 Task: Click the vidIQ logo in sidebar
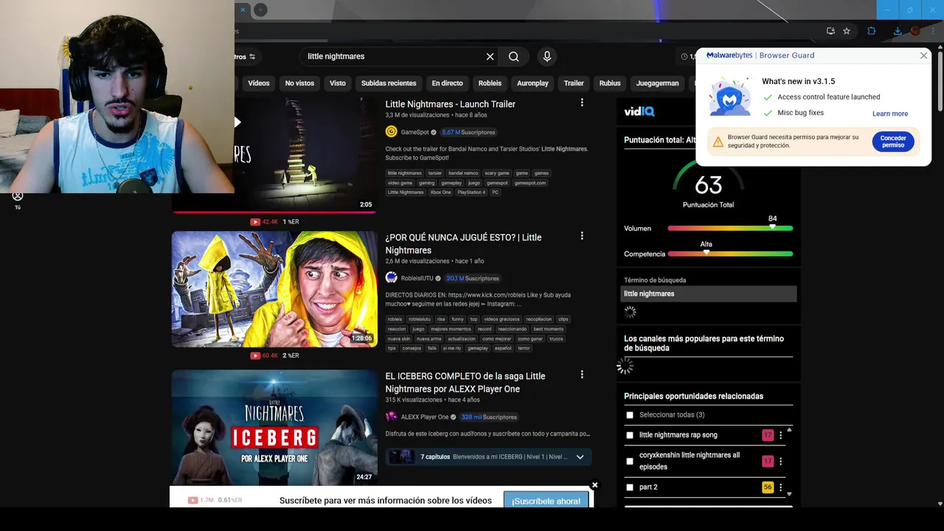(639, 111)
